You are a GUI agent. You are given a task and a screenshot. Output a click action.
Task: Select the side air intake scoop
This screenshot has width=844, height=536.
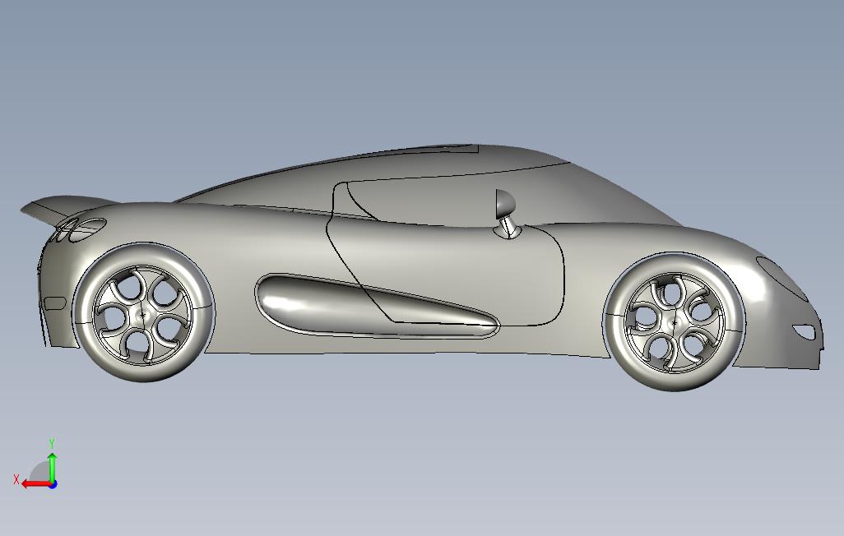point(377,307)
